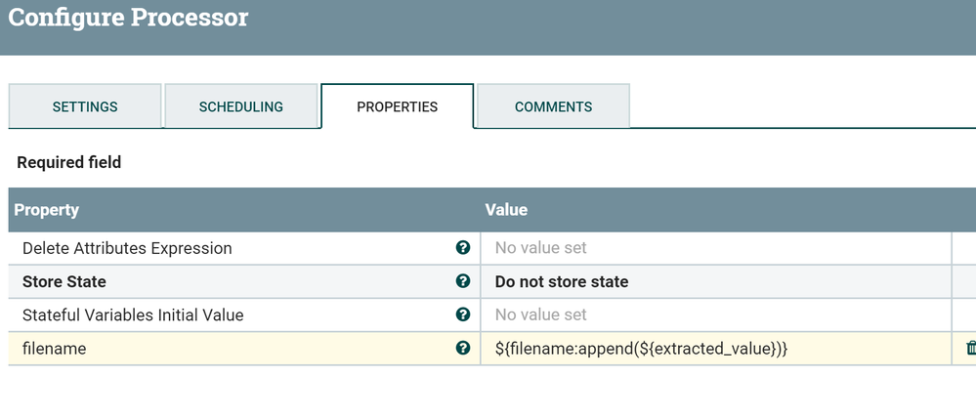Click the Configure Processor dialog title

coord(128,18)
